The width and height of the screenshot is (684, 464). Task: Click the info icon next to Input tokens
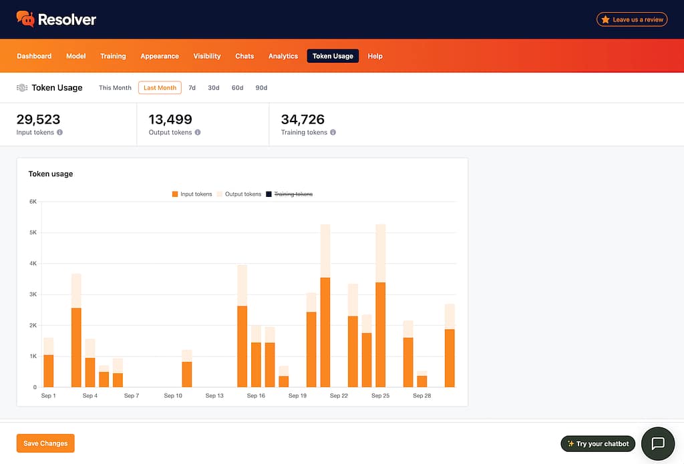(59, 132)
